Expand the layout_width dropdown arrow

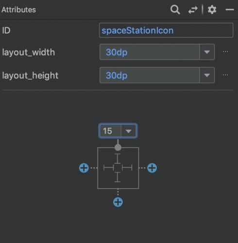[207, 52]
